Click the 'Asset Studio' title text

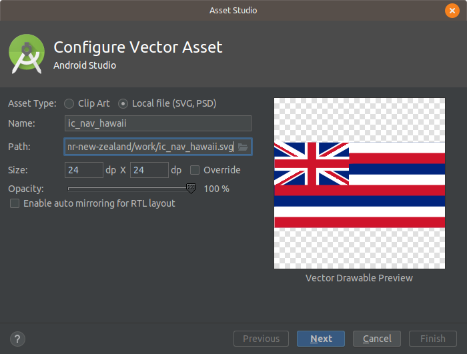(233, 11)
